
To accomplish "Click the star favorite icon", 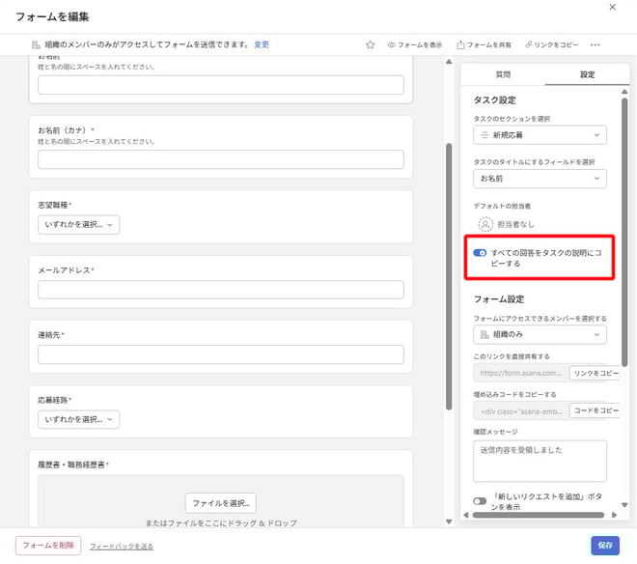I will (x=370, y=44).
